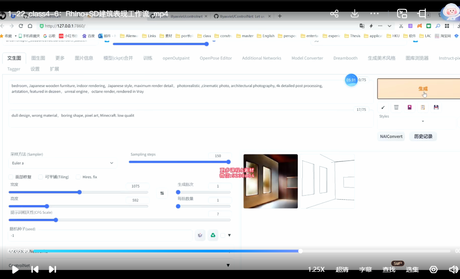460x279 pixels.
Task: Click the positive prompt text box
Action: tap(191, 91)
